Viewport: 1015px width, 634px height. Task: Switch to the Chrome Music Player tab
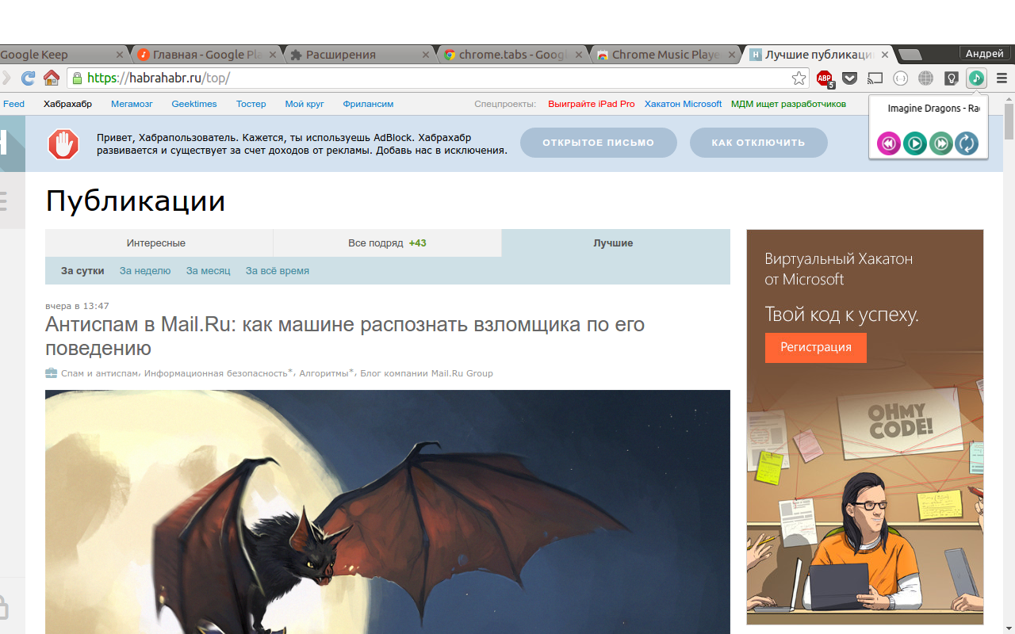(x=667, y=55)
